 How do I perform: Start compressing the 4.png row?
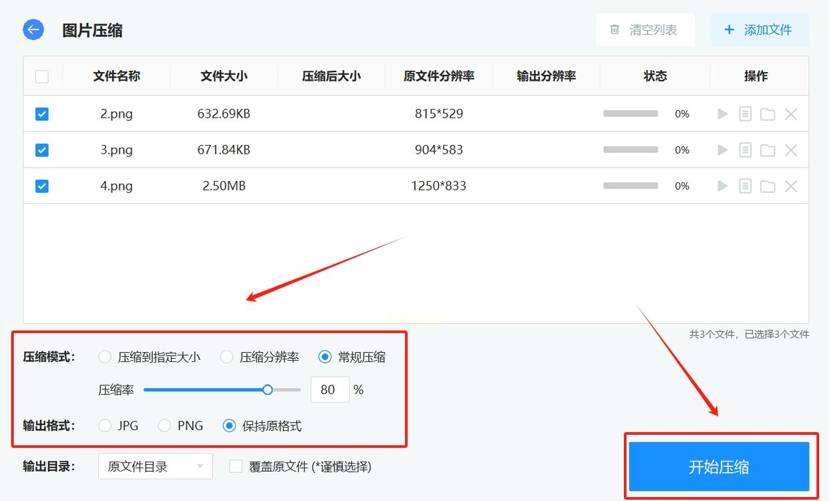[722, 186]
